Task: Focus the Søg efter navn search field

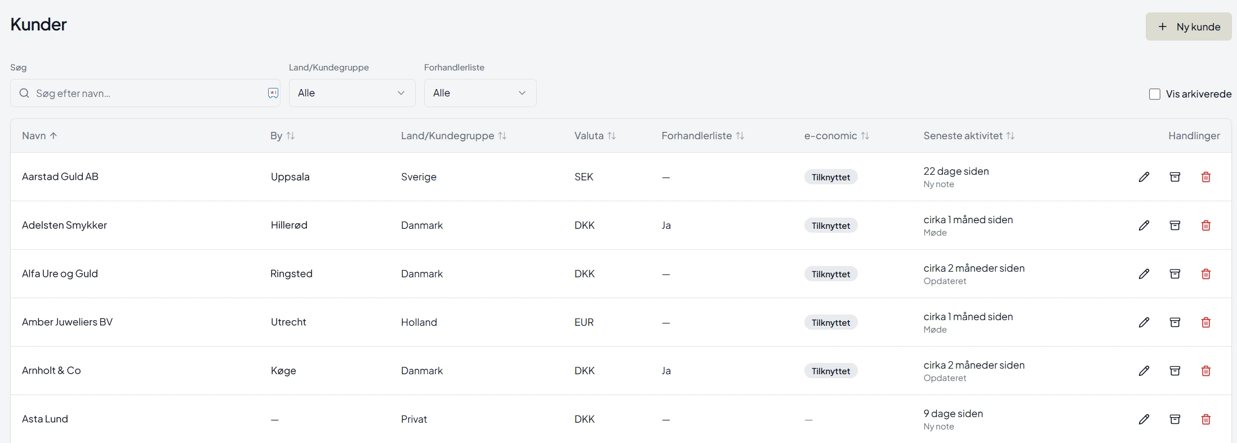Action: (x=145, y=93)
